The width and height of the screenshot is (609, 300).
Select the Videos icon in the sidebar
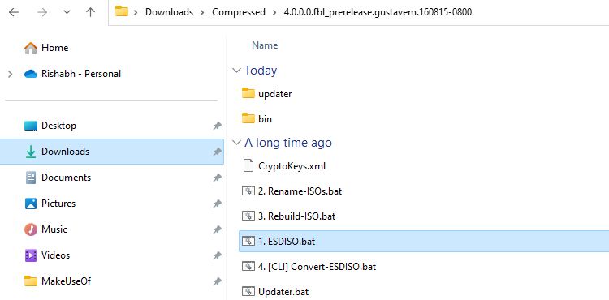pos(31,255)
